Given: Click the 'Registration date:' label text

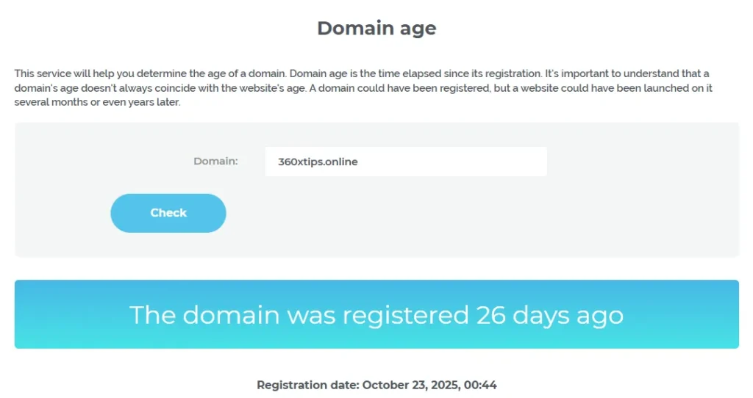Looking at the screenshot, I should click(x=308, y=385).
